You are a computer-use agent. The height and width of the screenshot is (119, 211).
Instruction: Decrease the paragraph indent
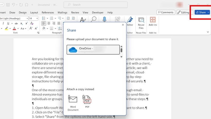click(x=68, y=18)
